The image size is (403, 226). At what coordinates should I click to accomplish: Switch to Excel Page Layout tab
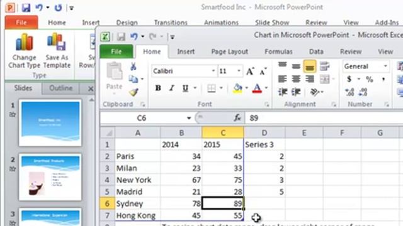pyautogui.click(x=229, y=51)
